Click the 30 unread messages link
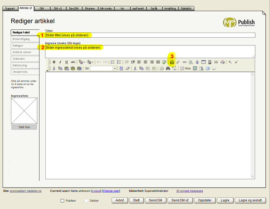This screenshot has width=270, height=209. [189, 191]
